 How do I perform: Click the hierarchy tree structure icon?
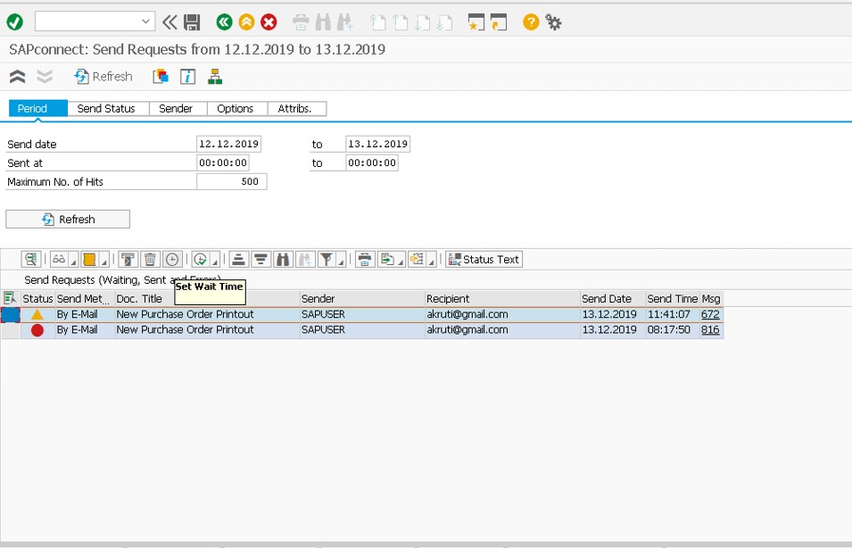coord(215,77)
